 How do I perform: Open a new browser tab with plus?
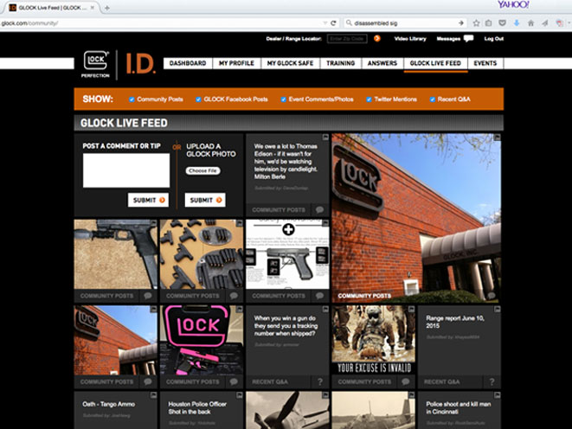106,7
